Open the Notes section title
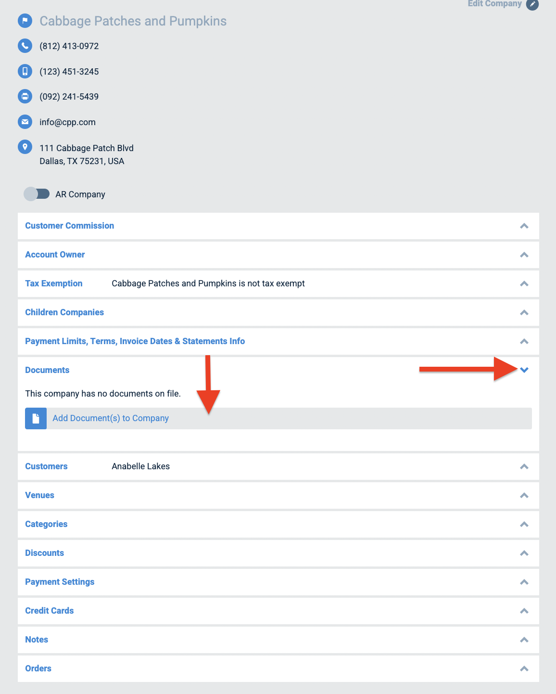 click(x=37, y=640)
